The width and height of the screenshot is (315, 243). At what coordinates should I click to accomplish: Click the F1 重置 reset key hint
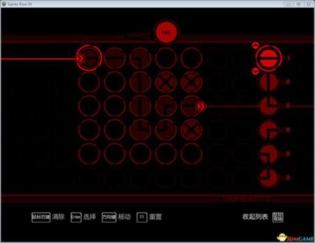coord(149,217)
